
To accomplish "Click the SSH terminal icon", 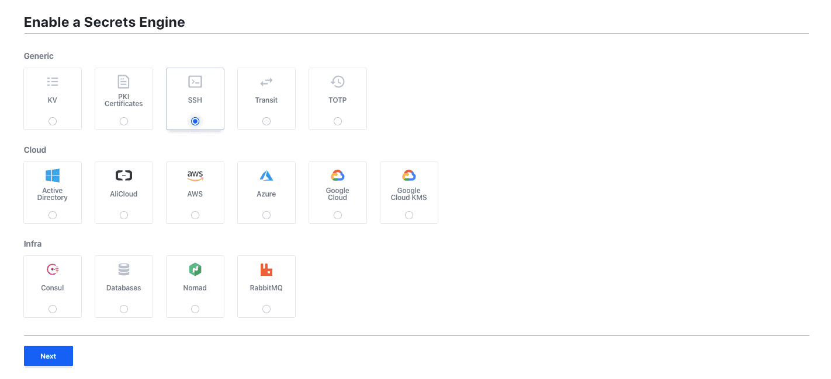I will 195,82.
